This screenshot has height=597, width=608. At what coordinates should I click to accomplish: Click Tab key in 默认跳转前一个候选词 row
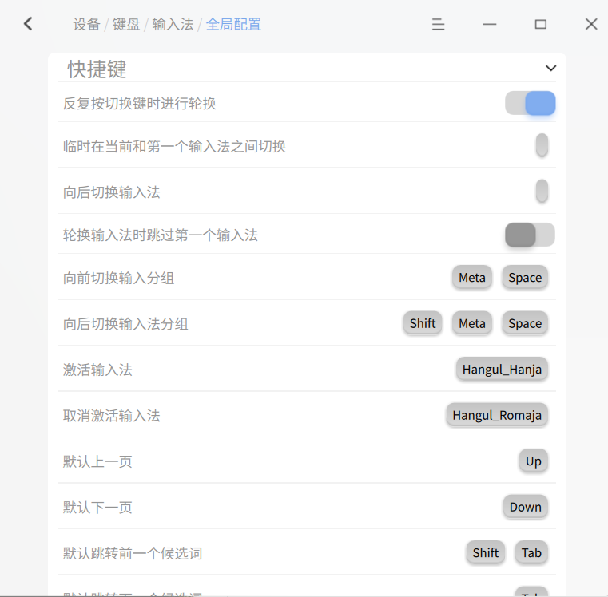click(x=531, y=552)
